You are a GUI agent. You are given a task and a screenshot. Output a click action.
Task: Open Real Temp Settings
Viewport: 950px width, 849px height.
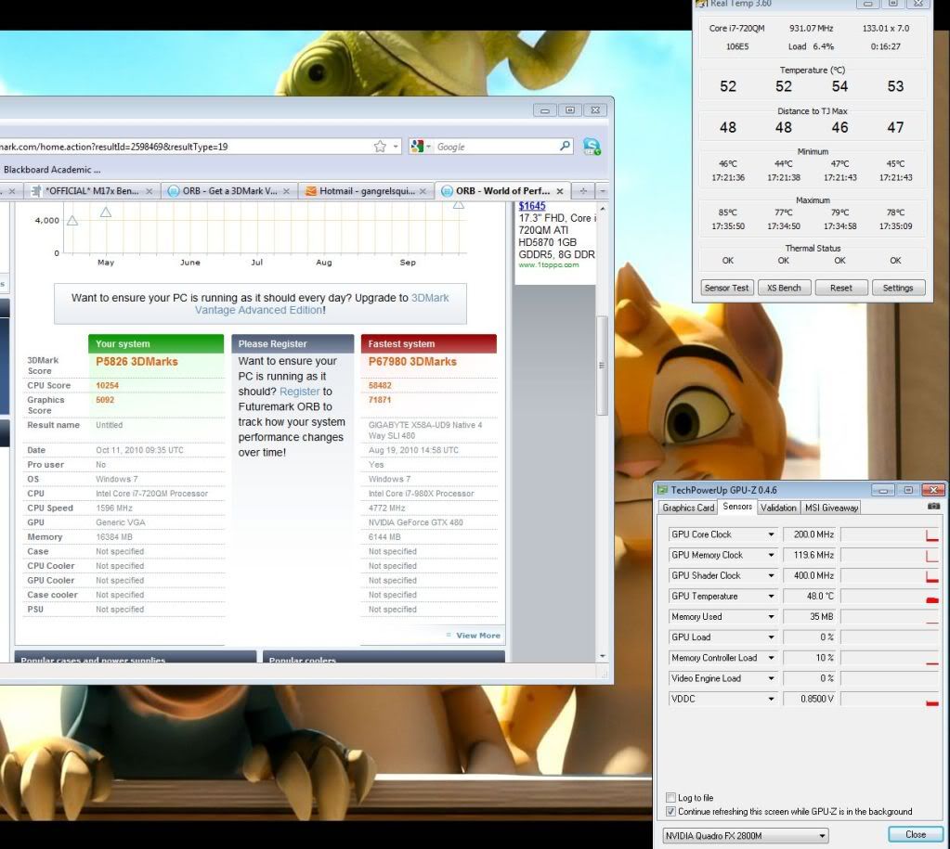pos(898,288)
